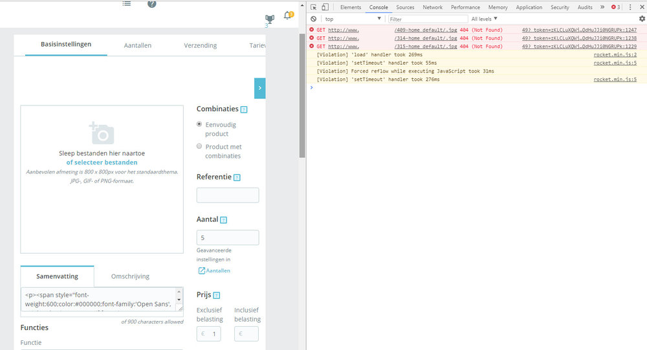The width and height of the screenshot is (647, 350).
Task: Click the Exclusief belasting price field
Action: (209, 334)
